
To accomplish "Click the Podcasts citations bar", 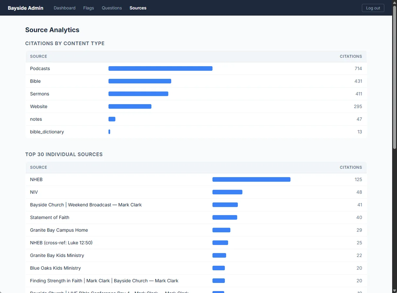I will point(160,69).
